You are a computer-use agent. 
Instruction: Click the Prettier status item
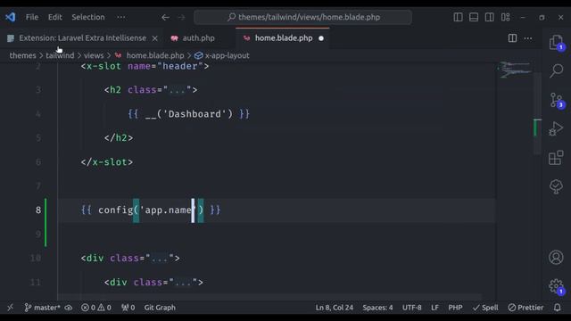coord(525,308)
